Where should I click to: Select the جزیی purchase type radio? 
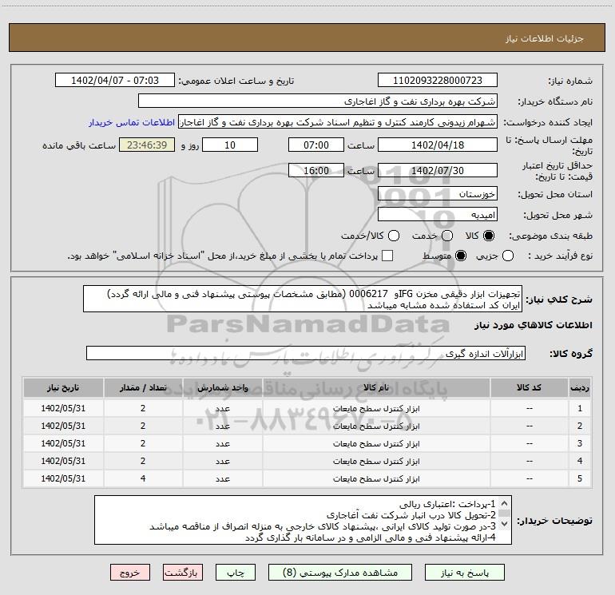[508, 256]
